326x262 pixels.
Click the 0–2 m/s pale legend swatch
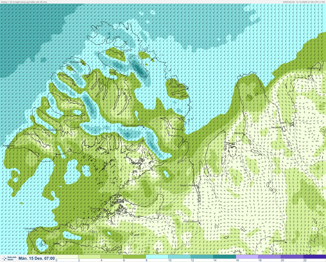(x=67, y=257)
